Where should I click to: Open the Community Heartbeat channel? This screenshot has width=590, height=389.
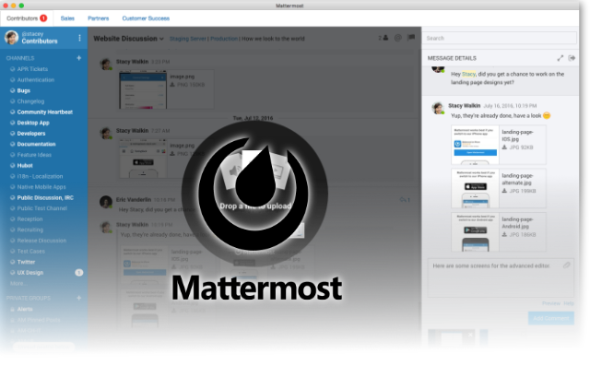(x=43, y=112)
